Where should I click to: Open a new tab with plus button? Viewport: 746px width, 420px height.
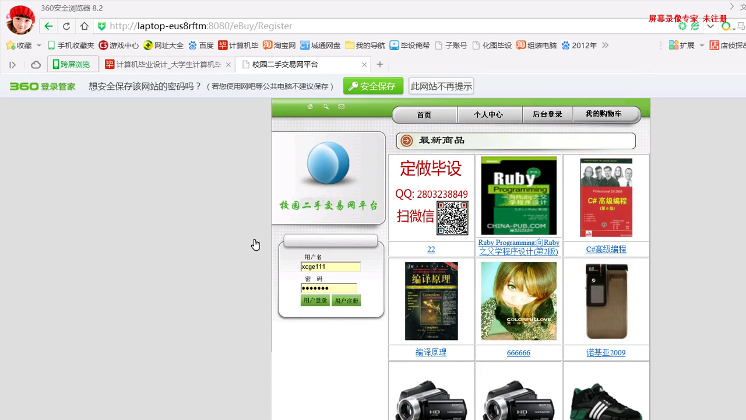(x=380, y=65)
